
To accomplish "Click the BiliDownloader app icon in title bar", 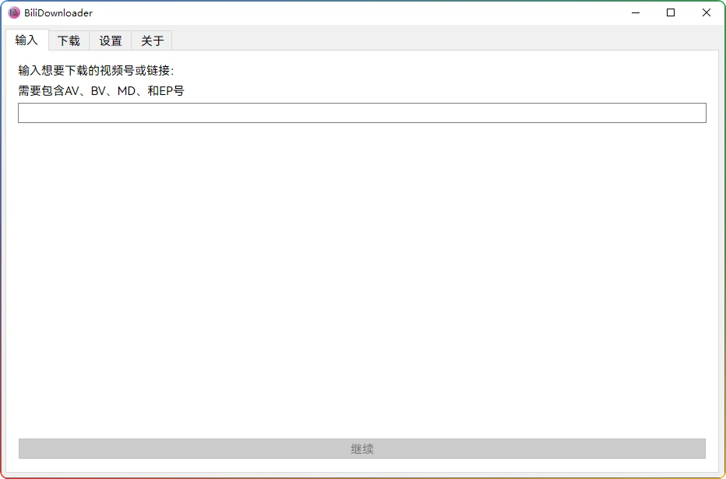I will 14,12.
